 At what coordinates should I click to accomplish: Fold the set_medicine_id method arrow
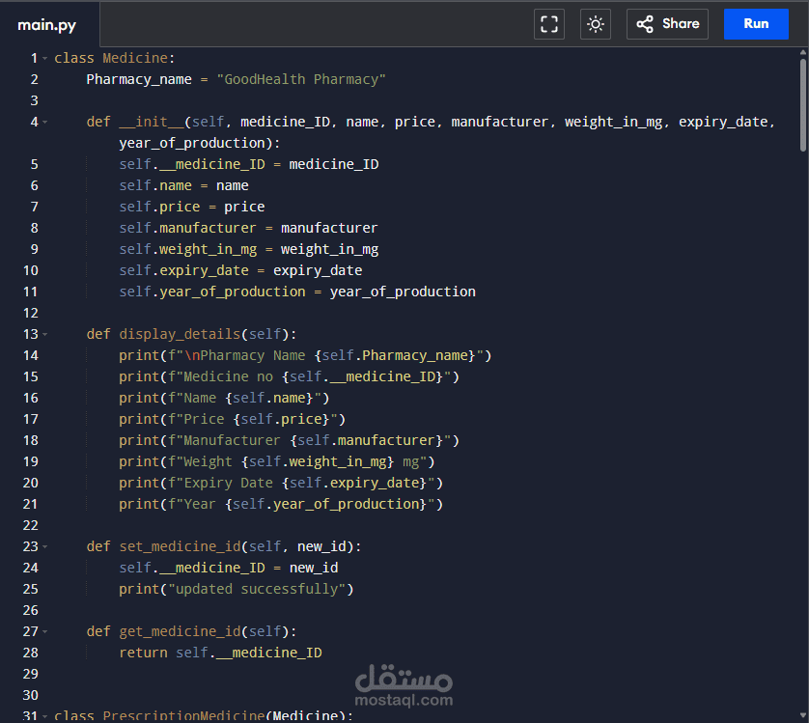click(44, 546)
